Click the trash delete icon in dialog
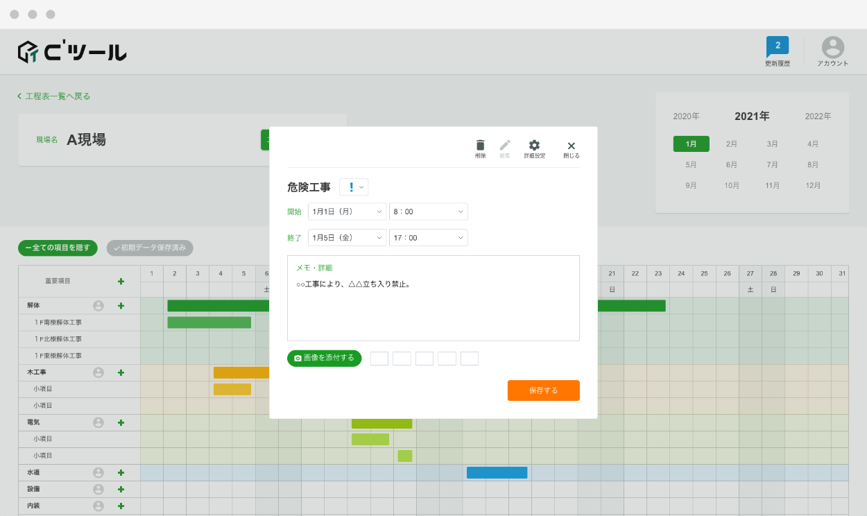Image resolution: width=867 pixels, height=516 pixels. pos(480,146)
